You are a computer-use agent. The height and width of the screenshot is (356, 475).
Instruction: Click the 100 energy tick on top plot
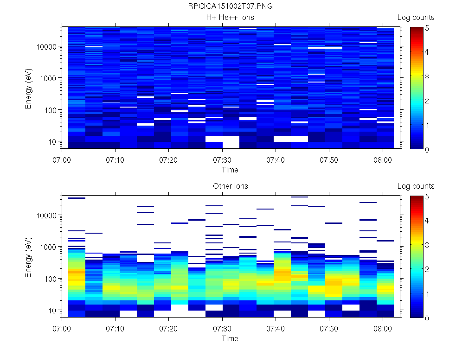[50, 110]
